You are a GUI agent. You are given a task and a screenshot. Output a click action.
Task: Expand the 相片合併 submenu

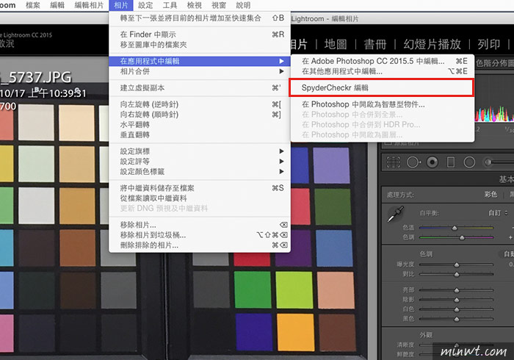pyautogui.click(x=200, y=71)
